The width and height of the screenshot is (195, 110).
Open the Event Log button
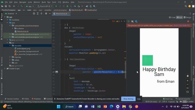pyautogui.click(x=168, y=99)
